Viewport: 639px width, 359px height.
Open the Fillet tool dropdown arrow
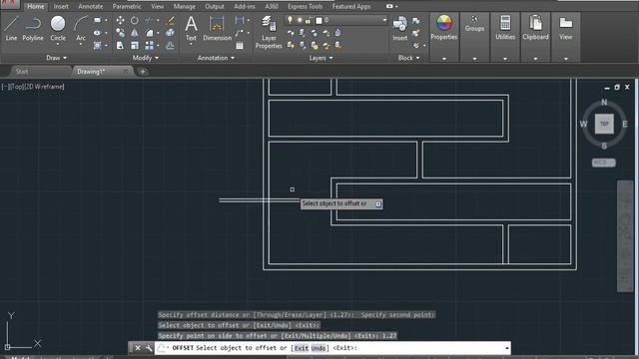(x=158, y=33)
